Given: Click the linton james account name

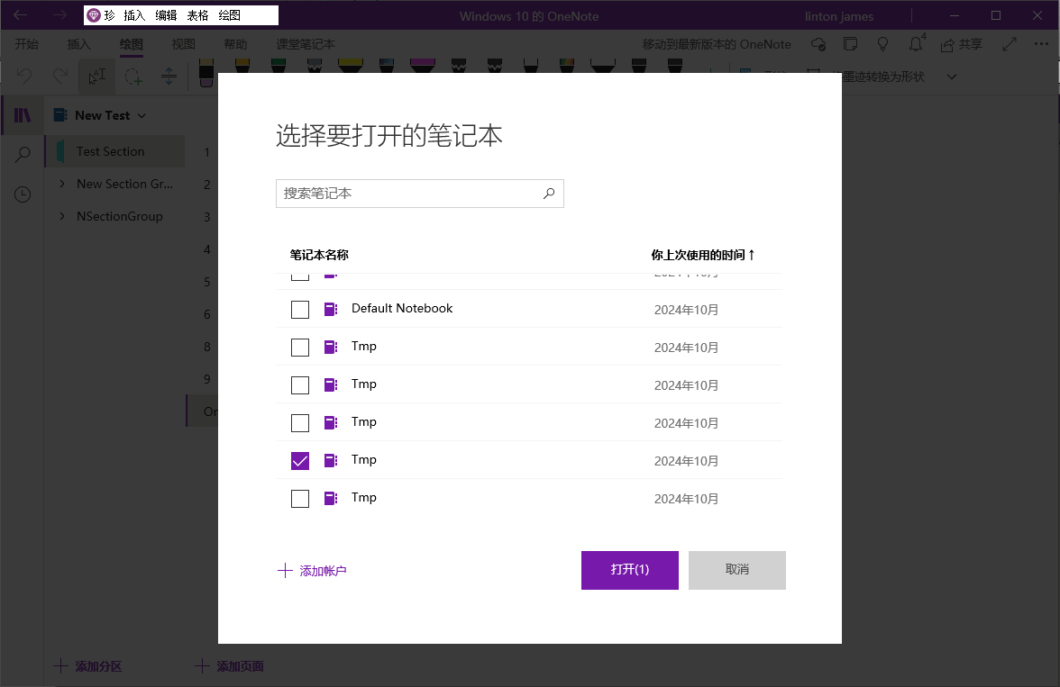Looking at the screenshot, I should [839, 16].
